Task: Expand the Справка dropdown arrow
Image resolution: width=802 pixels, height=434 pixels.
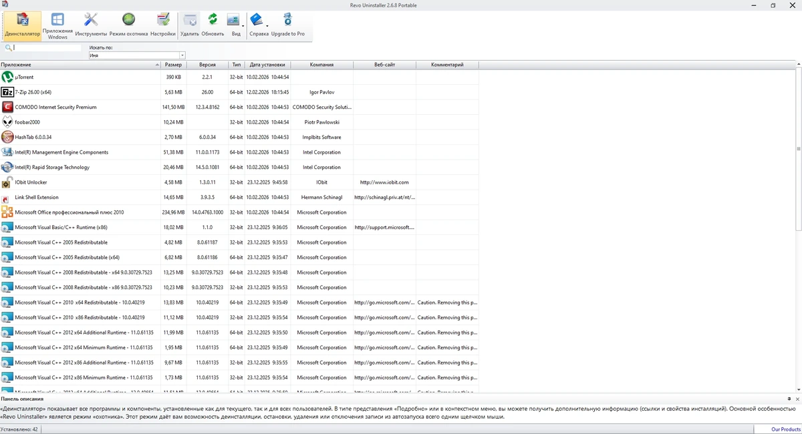Action: click(x=267, y=25)
